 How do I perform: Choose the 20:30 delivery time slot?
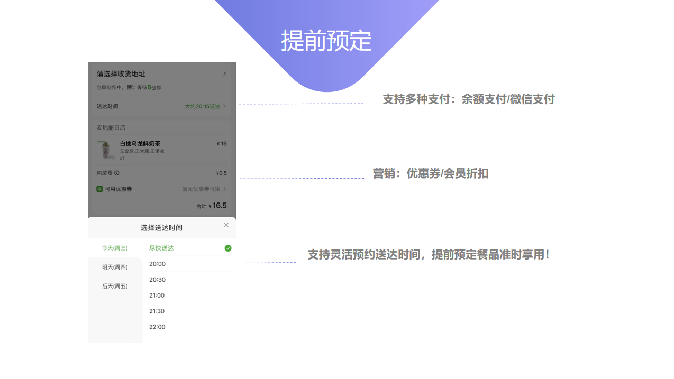tap(157, 280)
